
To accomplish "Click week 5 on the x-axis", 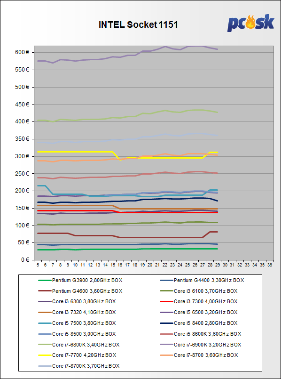I will pyautogui.click(x=38, y=265).
